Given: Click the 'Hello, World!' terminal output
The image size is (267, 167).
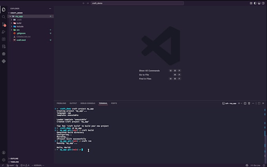Looking at the screenshot, I should (x=64, y=147).
